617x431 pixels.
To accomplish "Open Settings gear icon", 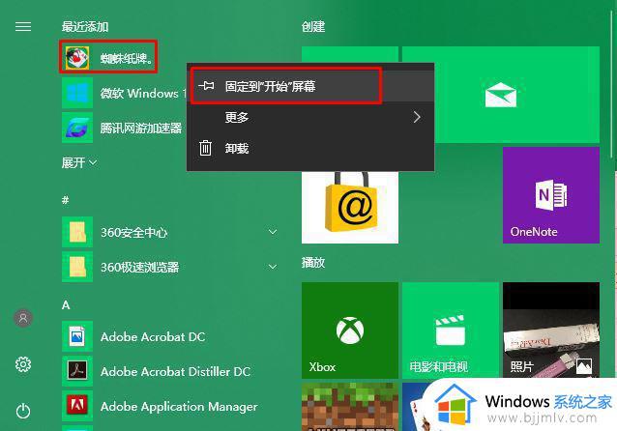I will pyautogui.click(x=23, y=364).
